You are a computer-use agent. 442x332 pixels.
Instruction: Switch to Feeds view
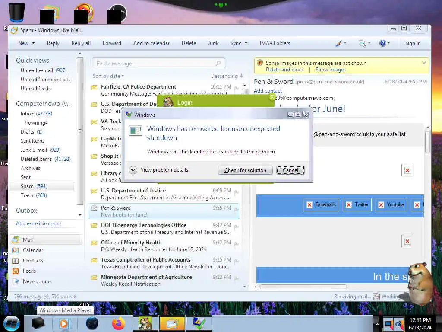coord(29,271)
